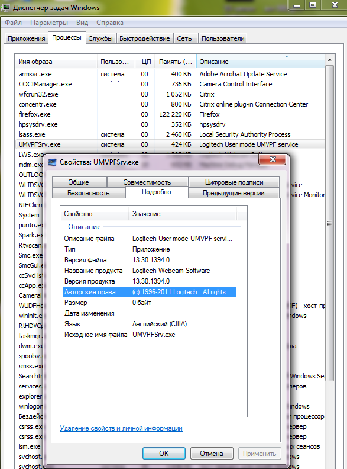347x469 pixels.
Task: Select the Тип property row
Action: 150,249
